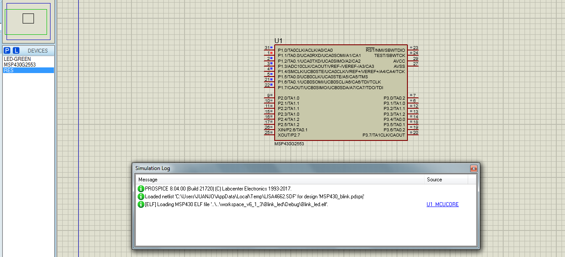Click pin label XOUT/P2.7
The height and width of the screenshot is (257, 565).
[289, 135]
